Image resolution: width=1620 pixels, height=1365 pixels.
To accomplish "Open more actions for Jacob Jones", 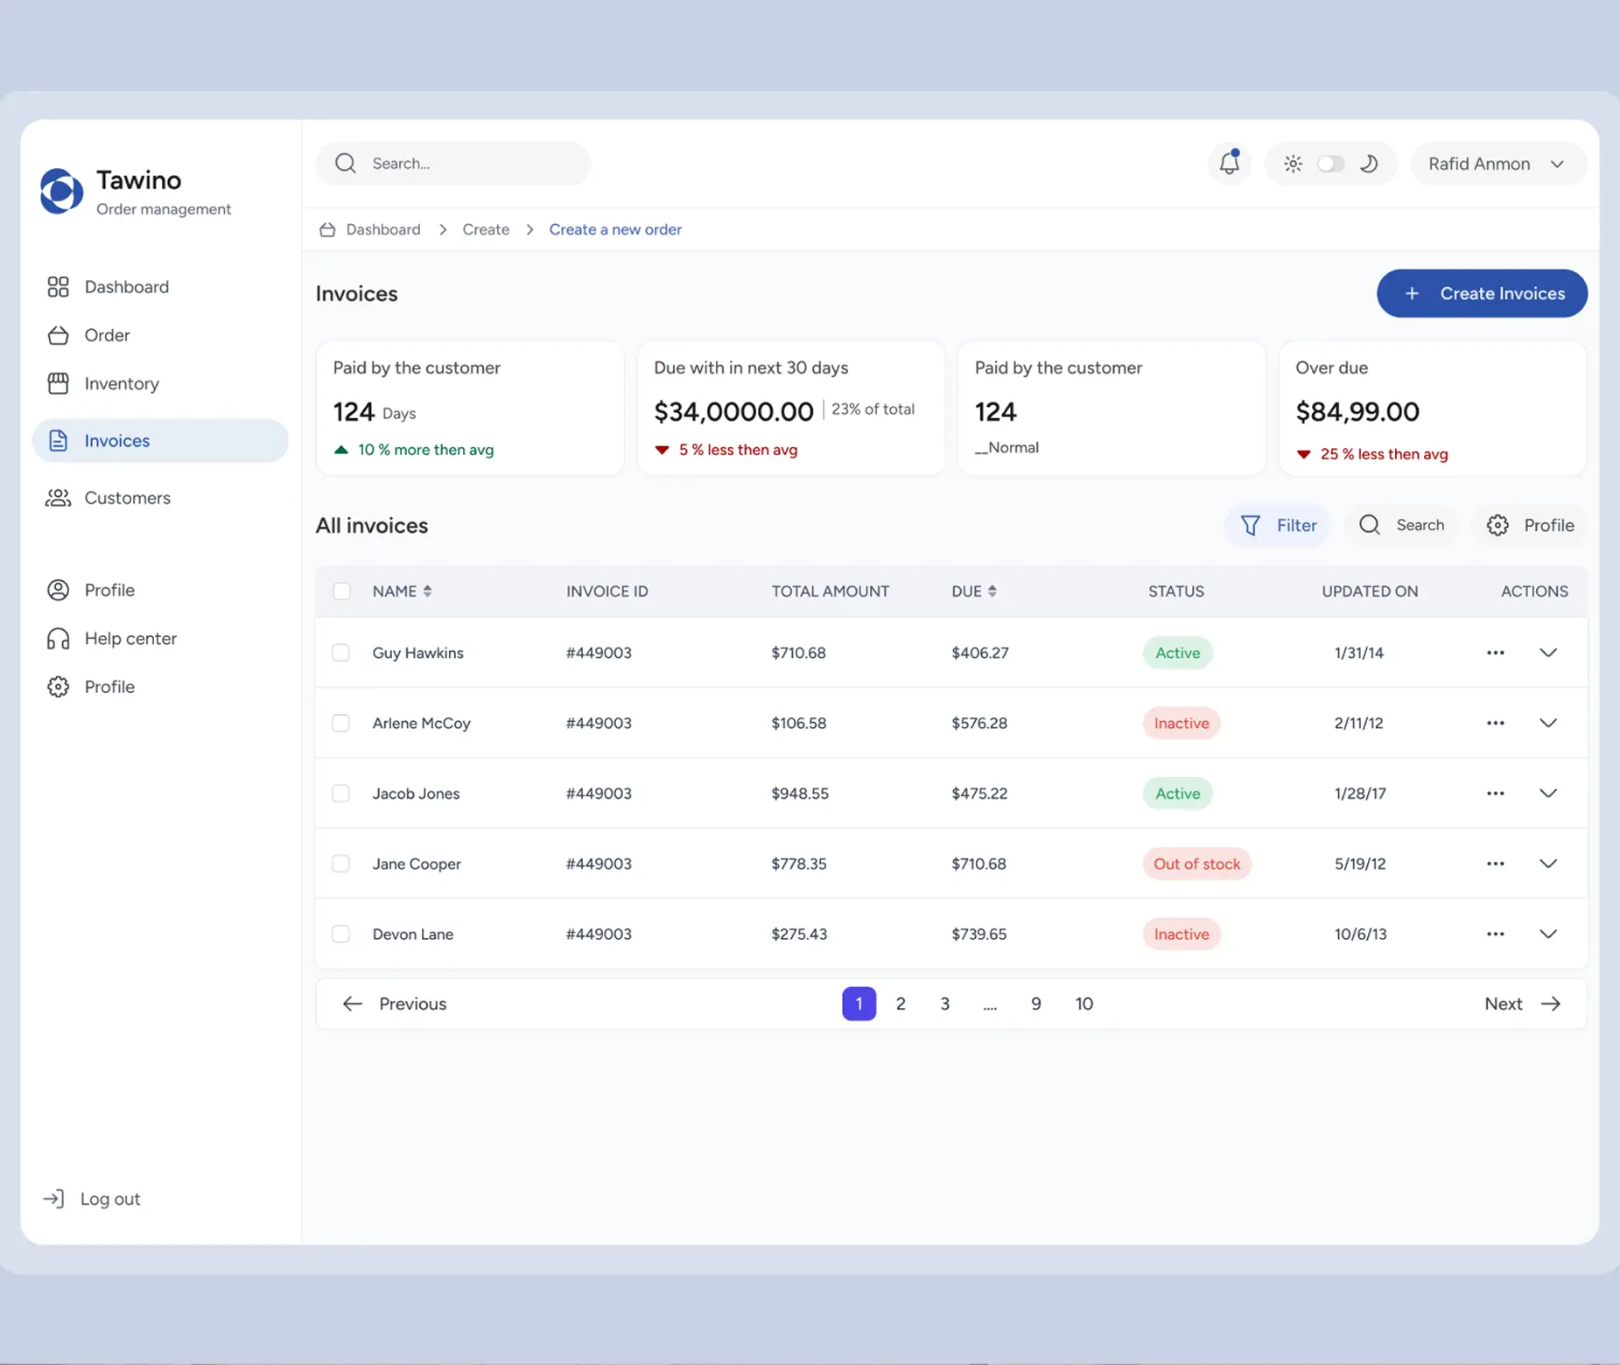I will point(1496,794).
